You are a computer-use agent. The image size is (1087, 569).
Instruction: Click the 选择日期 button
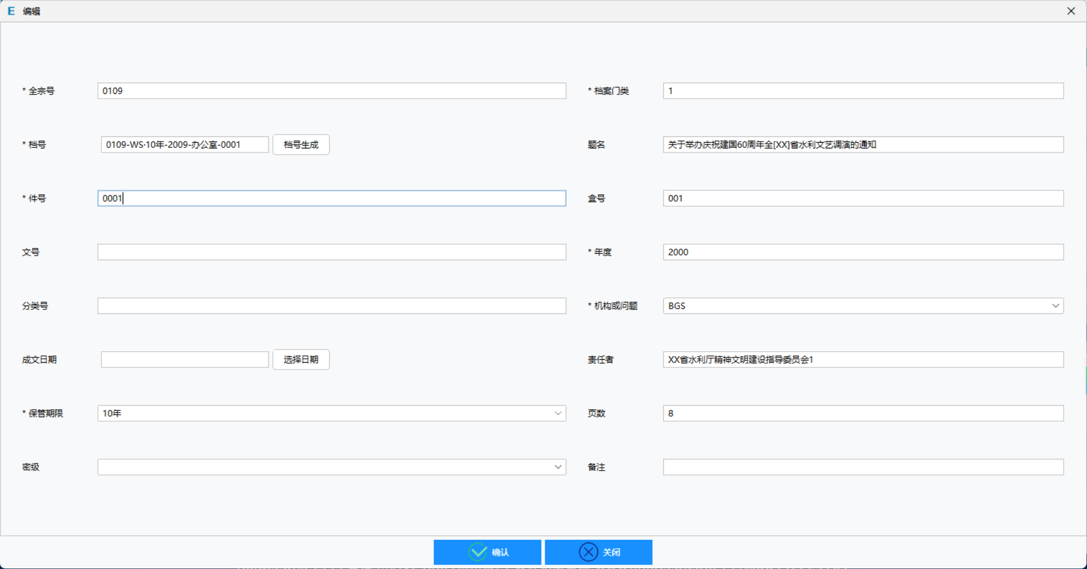coord(300,359)
